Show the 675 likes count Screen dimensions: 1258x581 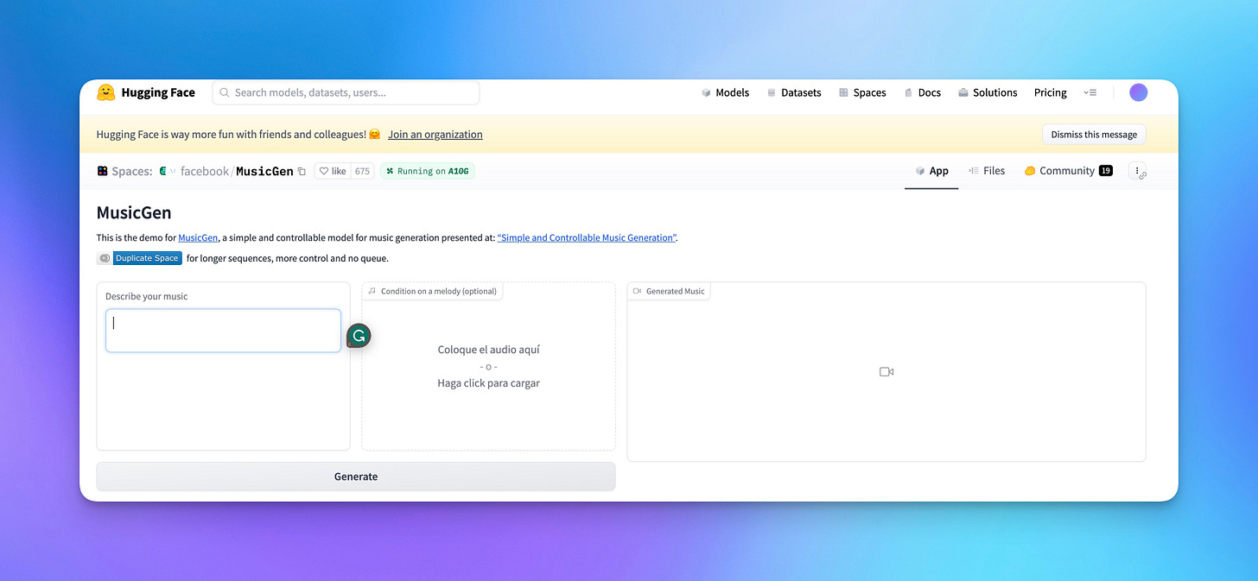[362, 171]
